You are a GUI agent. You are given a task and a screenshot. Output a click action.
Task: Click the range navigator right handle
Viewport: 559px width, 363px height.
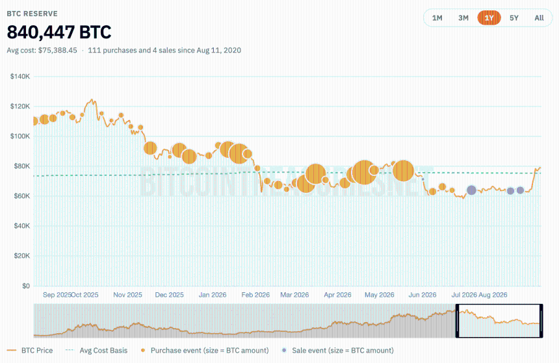click(x=541, y=321)
